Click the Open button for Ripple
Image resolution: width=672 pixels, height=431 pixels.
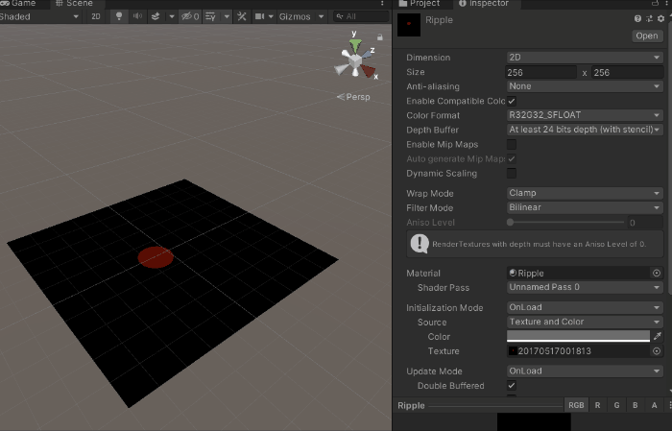[647, 36]
